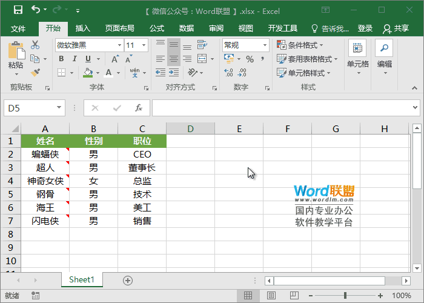The height and width of the screenshot is (303, 424).
Task: Toggle Center horizontal alignment
Action: click(174, 59)
